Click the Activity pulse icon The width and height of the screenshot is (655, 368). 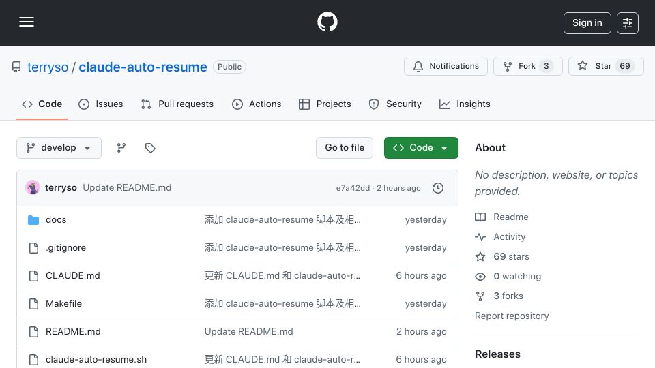[480, 236]
